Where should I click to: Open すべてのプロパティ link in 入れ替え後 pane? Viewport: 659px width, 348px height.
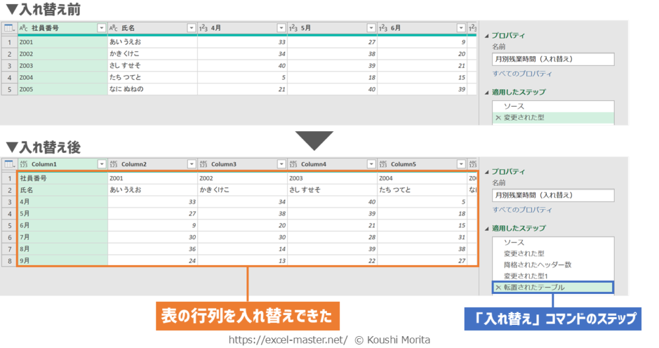point(522,210)
